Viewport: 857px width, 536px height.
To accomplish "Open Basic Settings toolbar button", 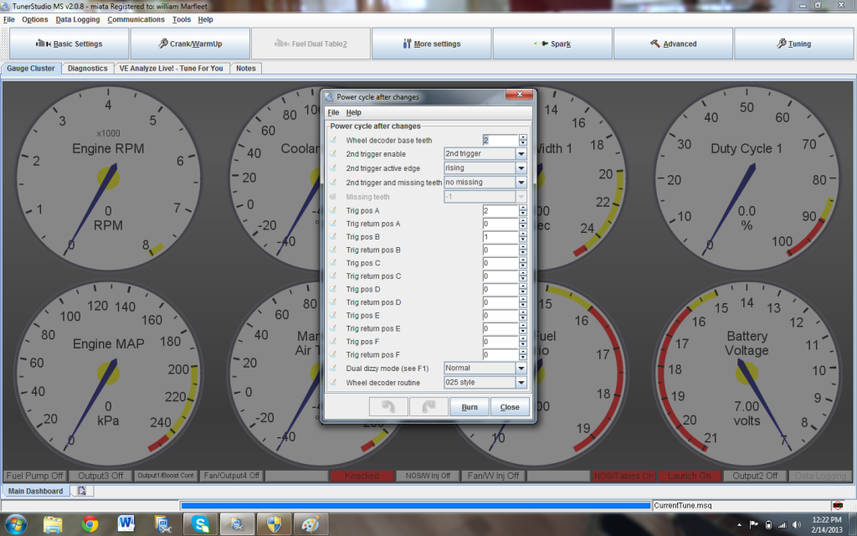I will pos(69,44).
